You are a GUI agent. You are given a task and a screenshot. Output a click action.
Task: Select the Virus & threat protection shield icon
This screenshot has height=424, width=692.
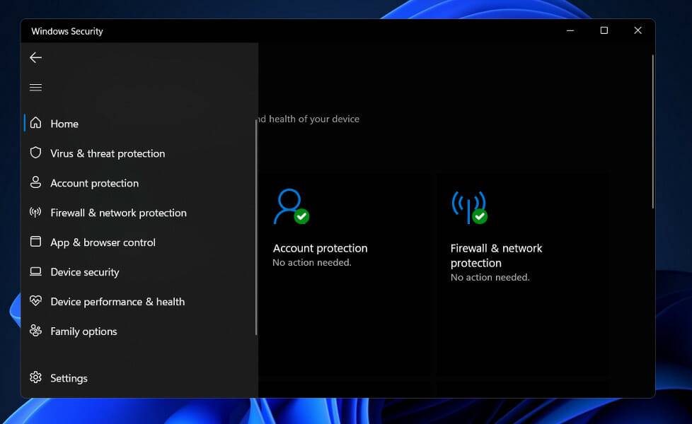click(x=36, y=153)
